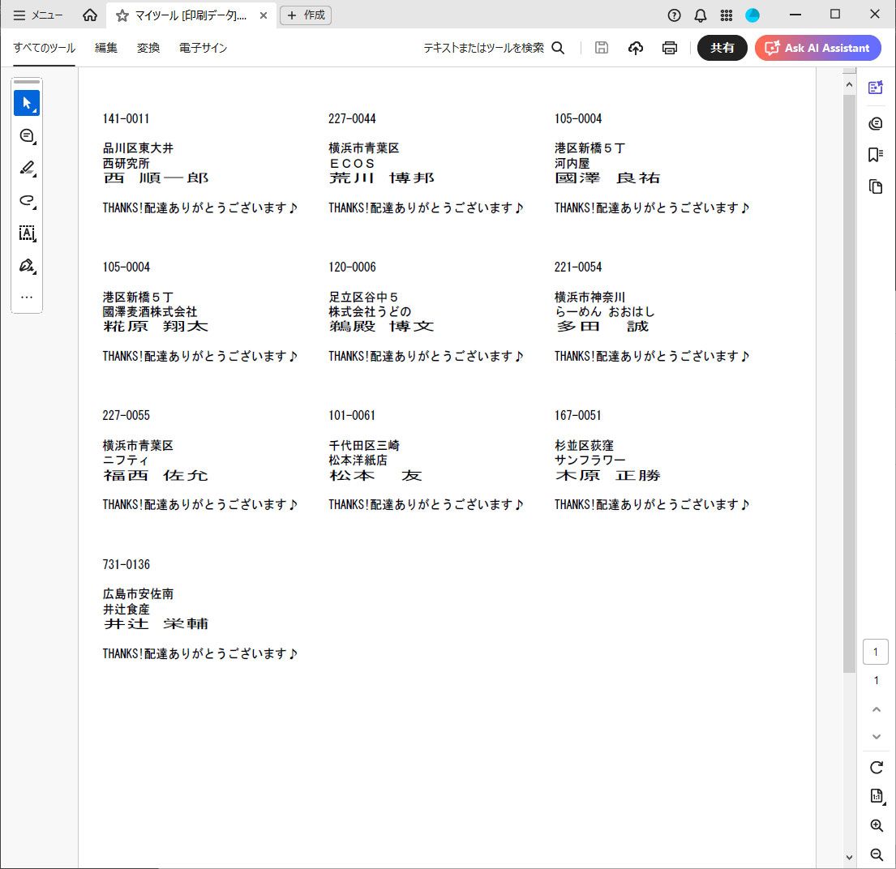The height and width of the screenshot is (869, 896).
Task: Select the text box [A] tool
Action: point(27,233)
